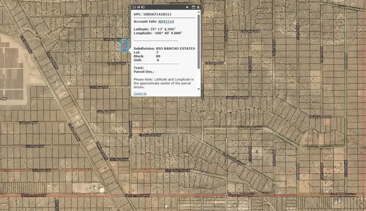Maximize the parcel info popup
366x211 pixels.
pyautogui.click(x=193, y=7)
